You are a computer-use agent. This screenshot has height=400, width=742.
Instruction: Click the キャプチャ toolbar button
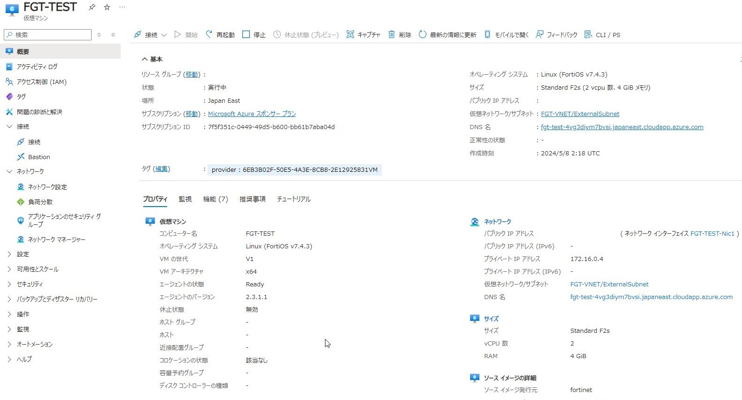click(x=363, y=35)
